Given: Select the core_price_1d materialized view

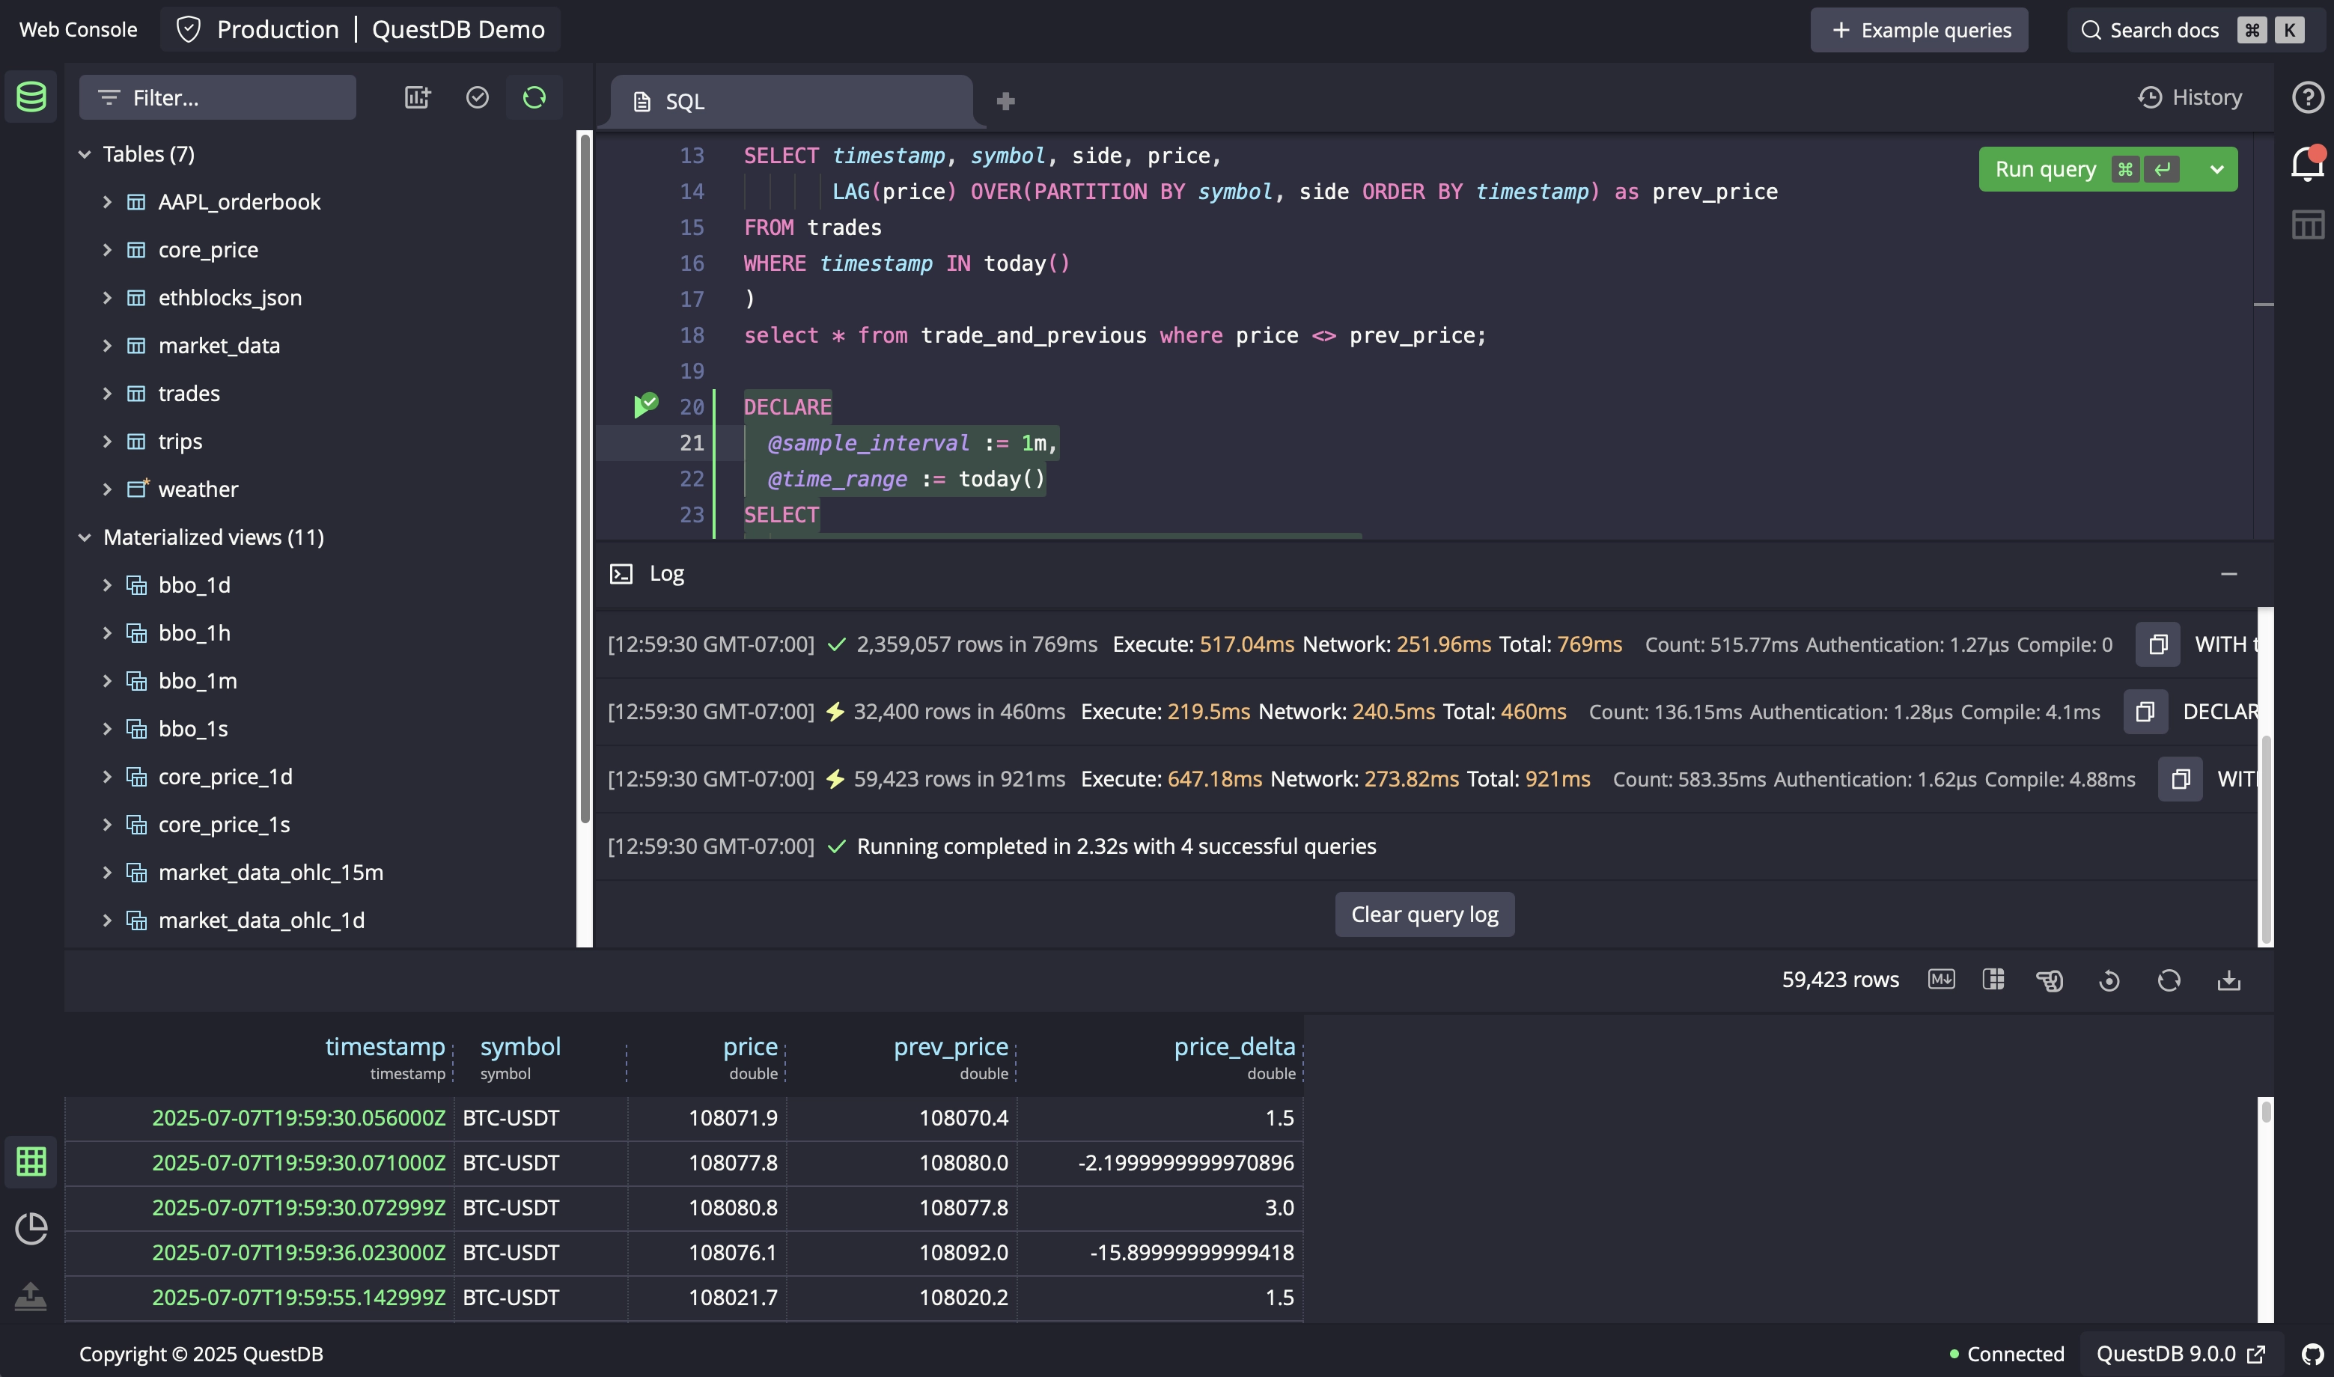Looking at the screenshot, I should [225, 777].
